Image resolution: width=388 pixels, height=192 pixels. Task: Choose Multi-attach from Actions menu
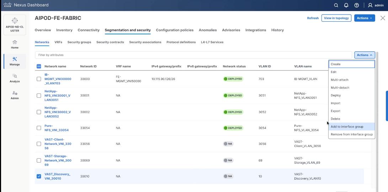click(352, 80)
